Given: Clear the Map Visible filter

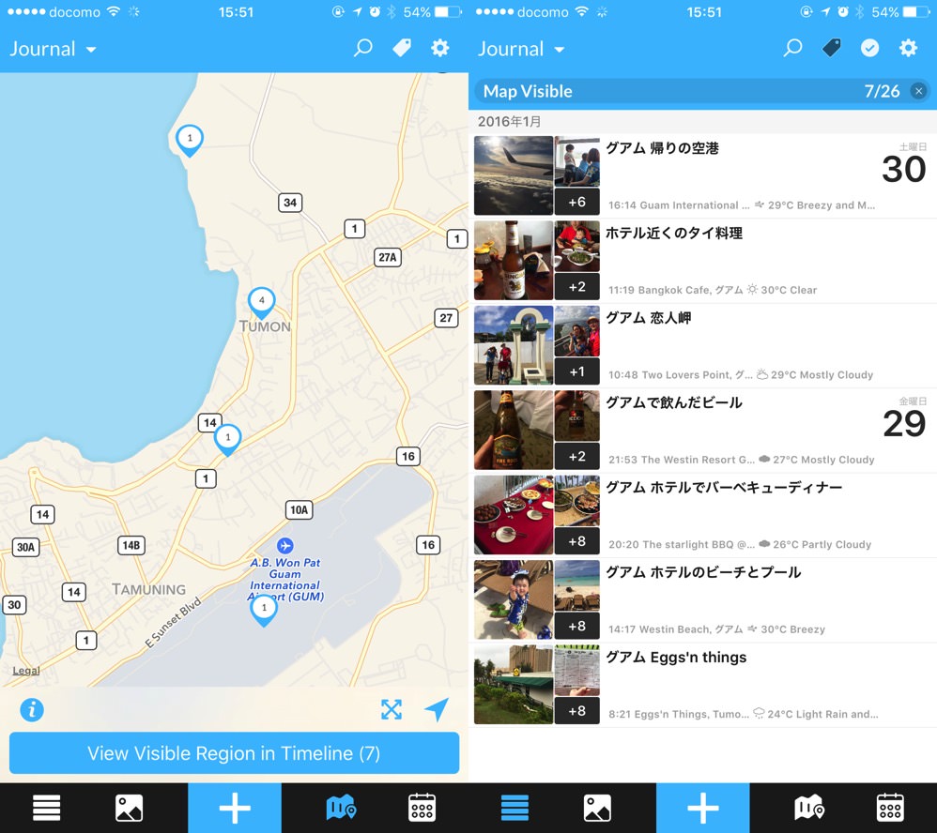Looking at the screenshot, I should tap(918, 91).
